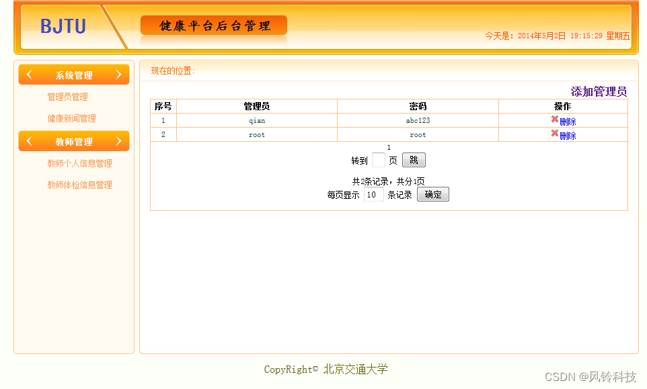647x389 pixels.
Task: Click the abc123 password cell
Action: click(x=418, y=120)
